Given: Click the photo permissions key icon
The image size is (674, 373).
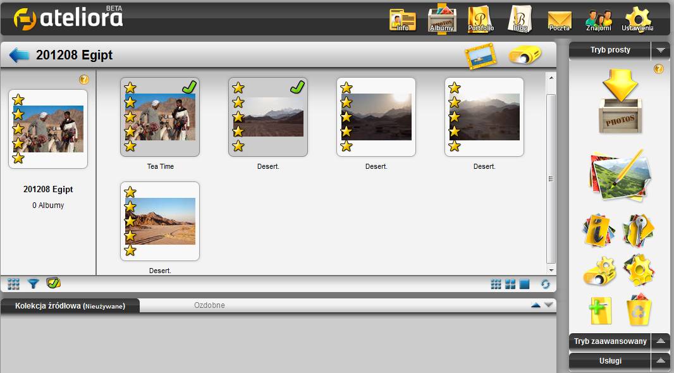Looking at the screenshot, I should 639,230.
